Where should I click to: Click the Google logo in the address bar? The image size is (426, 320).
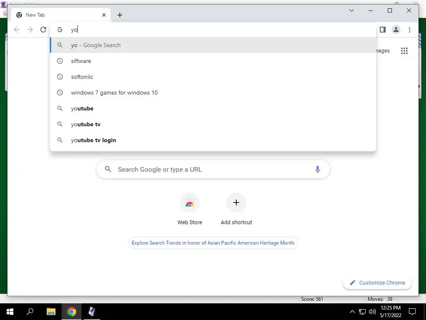(60, 30)
